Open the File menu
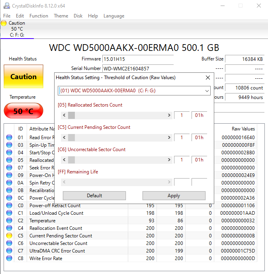The width and height of the screenshot is (268, 274). [7, 16]
